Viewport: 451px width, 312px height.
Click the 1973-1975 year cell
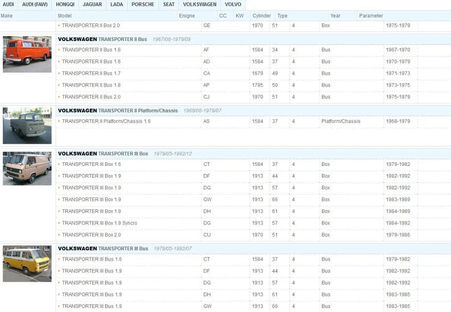pyautogui.click(x=398, y=85)
